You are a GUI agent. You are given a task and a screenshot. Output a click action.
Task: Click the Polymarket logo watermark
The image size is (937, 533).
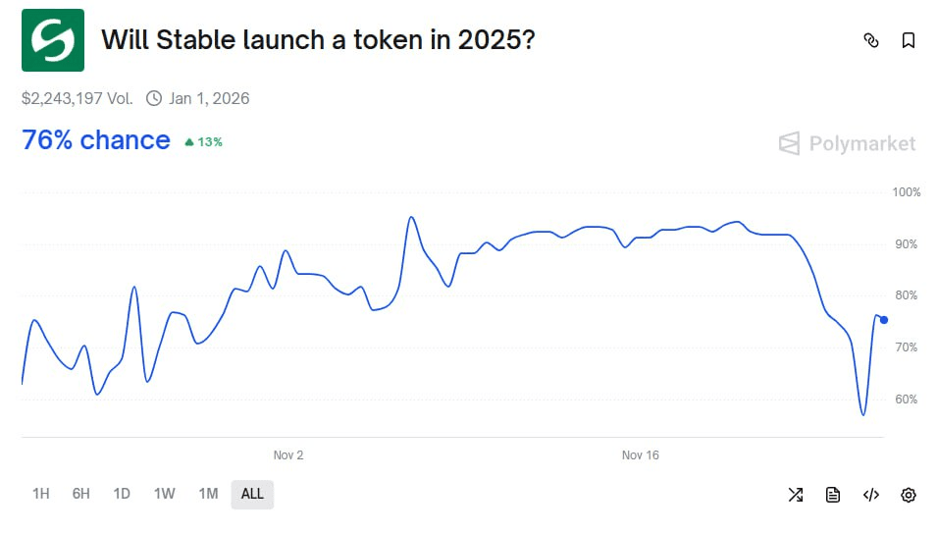point(847,144)
